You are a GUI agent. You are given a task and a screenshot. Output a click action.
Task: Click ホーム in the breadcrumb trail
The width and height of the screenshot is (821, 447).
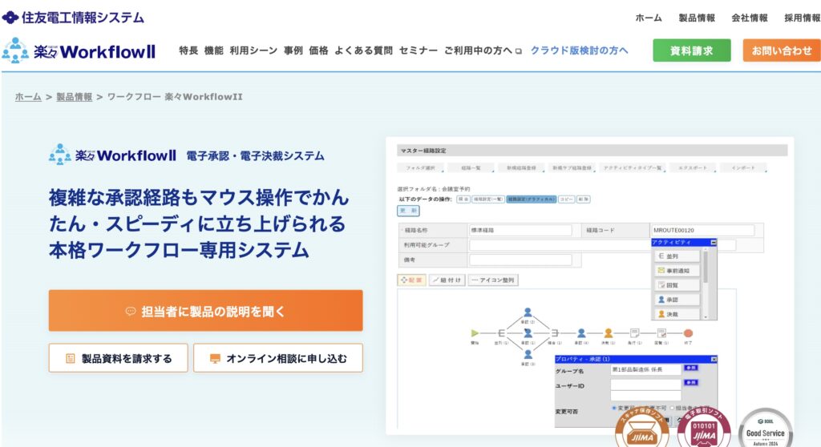coord(28,97)
